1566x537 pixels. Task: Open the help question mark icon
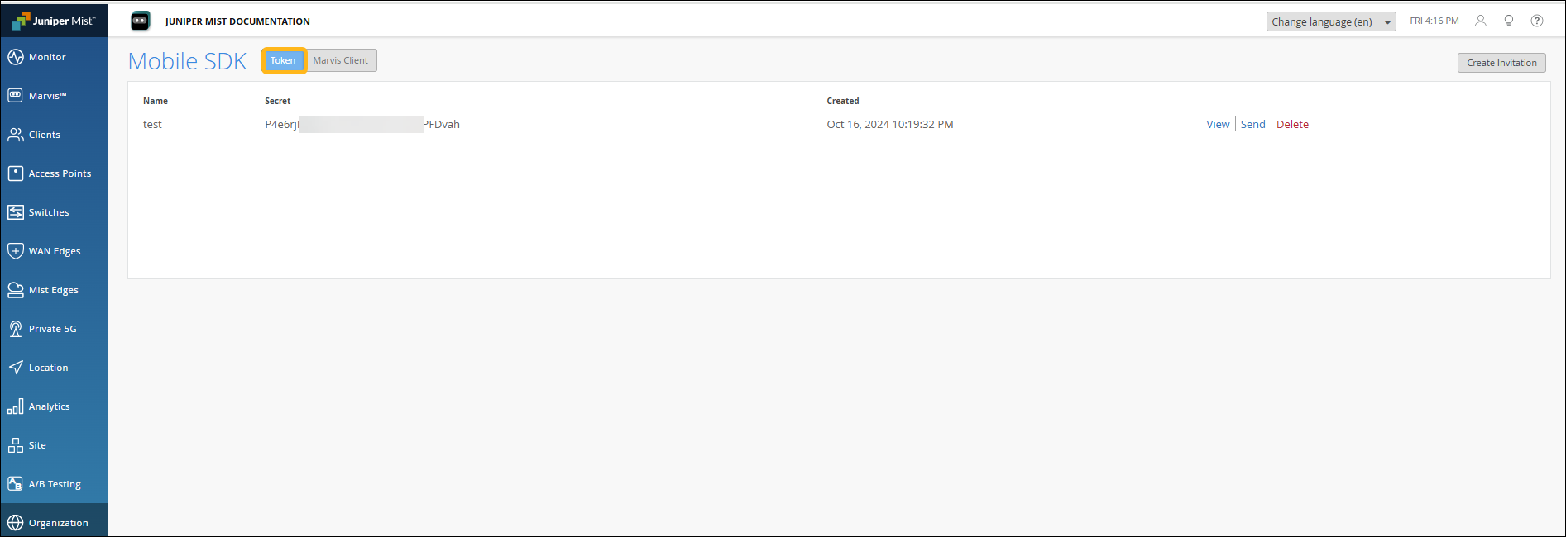click(1537, 21)
